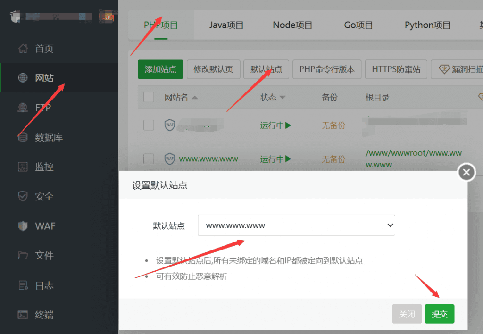Click the database icon beside 数据库
This screenshot has height=334, width=483.
[x=23, y=137]
